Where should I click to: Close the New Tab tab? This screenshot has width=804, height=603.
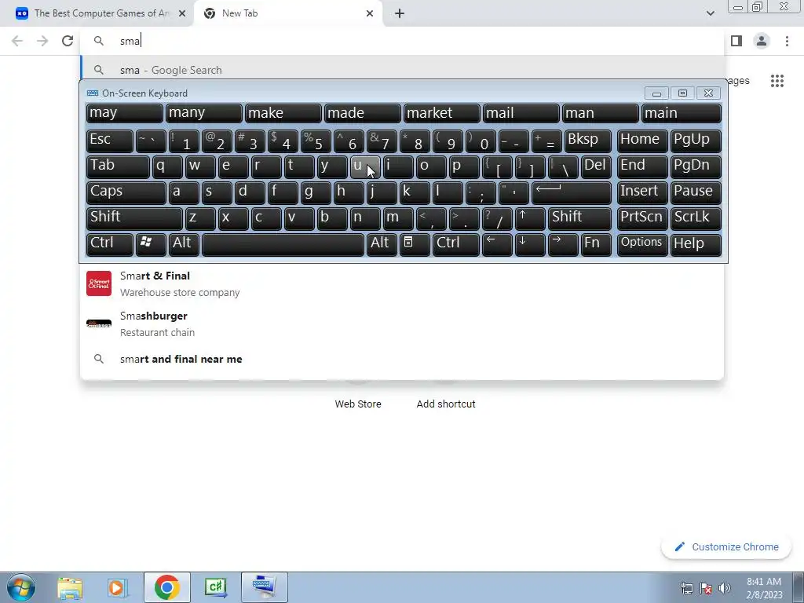tap(370, 14)
